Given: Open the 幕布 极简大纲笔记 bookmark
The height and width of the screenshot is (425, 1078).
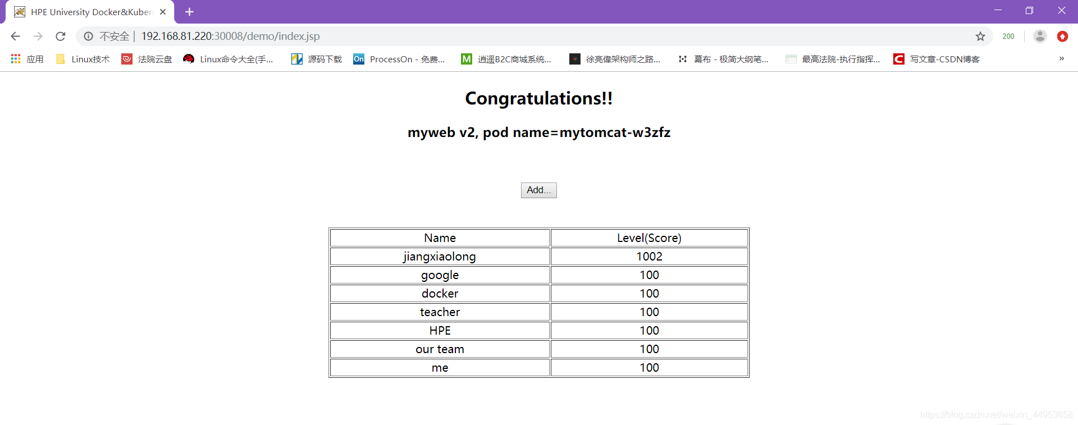Looking at the screenshot, I should click(723, 59).
